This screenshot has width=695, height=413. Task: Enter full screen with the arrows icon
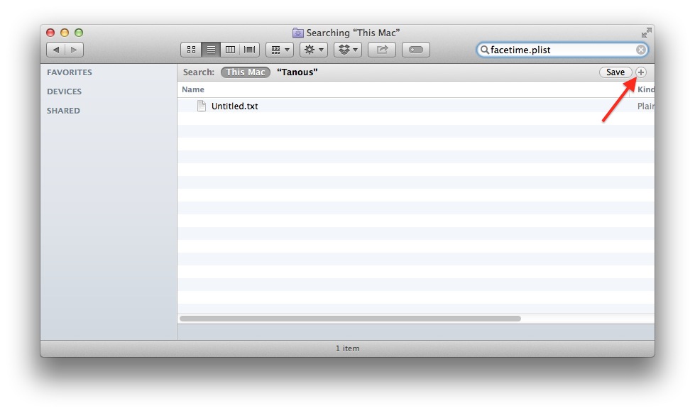pyautogui.click(x=646, y=33)
